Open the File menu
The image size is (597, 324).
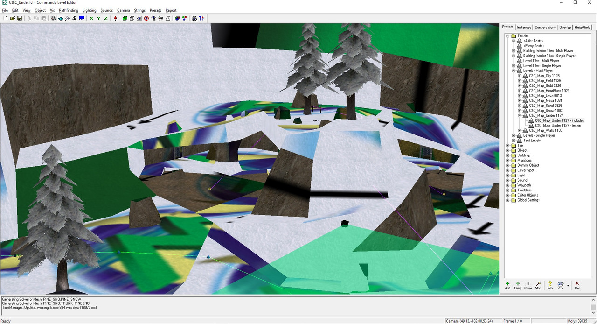click(5, 10)
